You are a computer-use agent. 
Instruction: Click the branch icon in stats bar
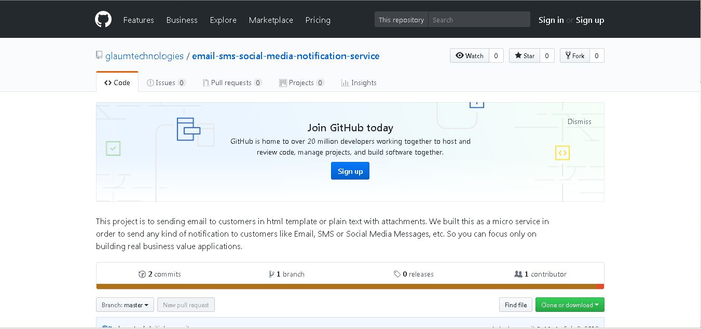(271, 274)
